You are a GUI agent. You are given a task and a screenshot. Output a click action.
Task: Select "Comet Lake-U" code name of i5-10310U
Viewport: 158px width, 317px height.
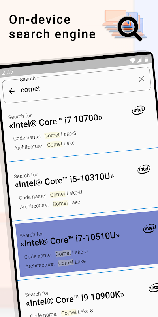66,194
